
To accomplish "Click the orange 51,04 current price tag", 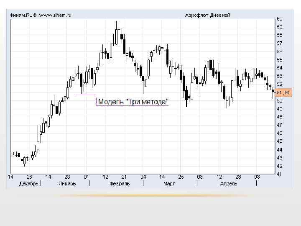I will point(283,92).
